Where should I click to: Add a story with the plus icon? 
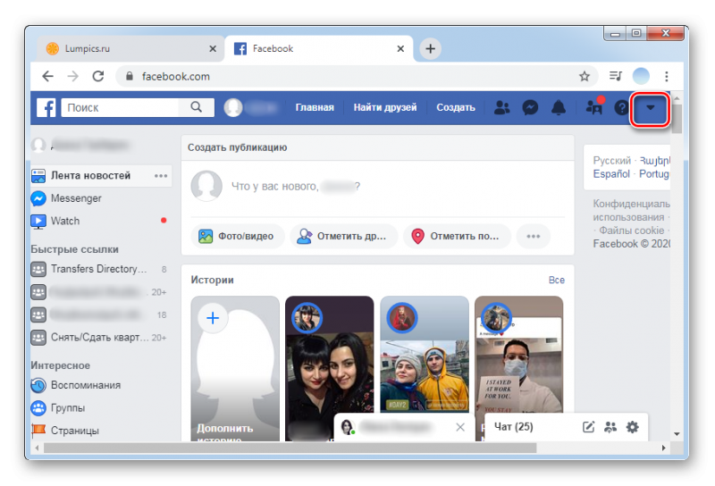pyautogui.click(x=213, y=318)
